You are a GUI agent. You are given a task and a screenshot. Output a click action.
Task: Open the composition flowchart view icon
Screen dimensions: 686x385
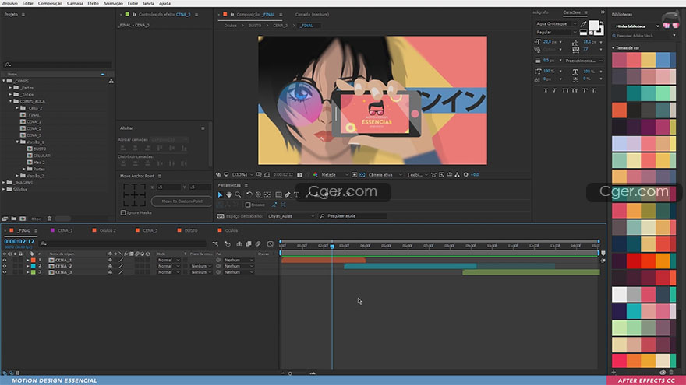click(457, 174)
